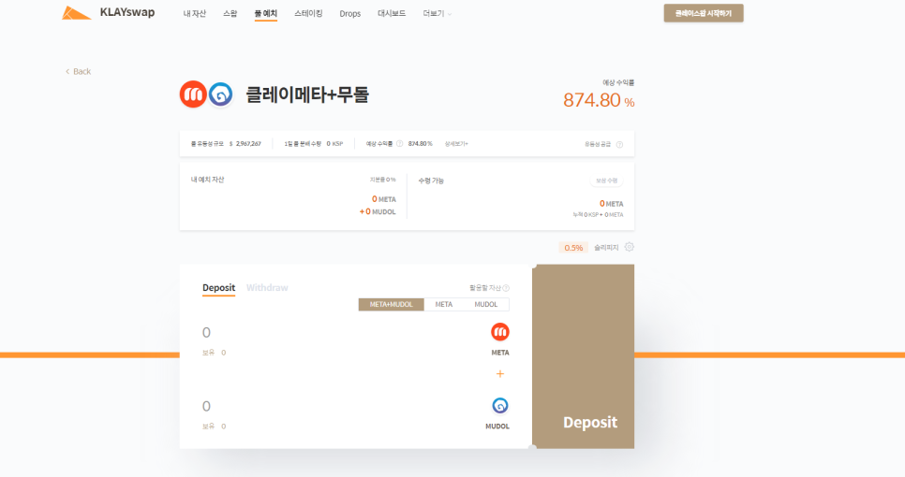Open help icon beside 활용할 자산
The height and width of the screenshot is (477, 905).
(x=506, y=288)
